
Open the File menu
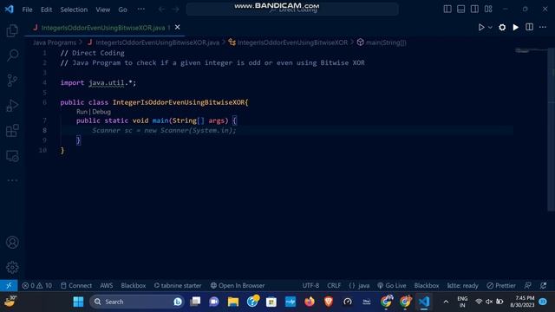27,10
